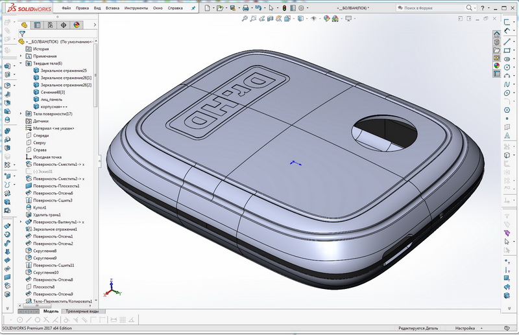Open file properties list icon
Viewport: 519px width, 335px height.
[293, 8]
